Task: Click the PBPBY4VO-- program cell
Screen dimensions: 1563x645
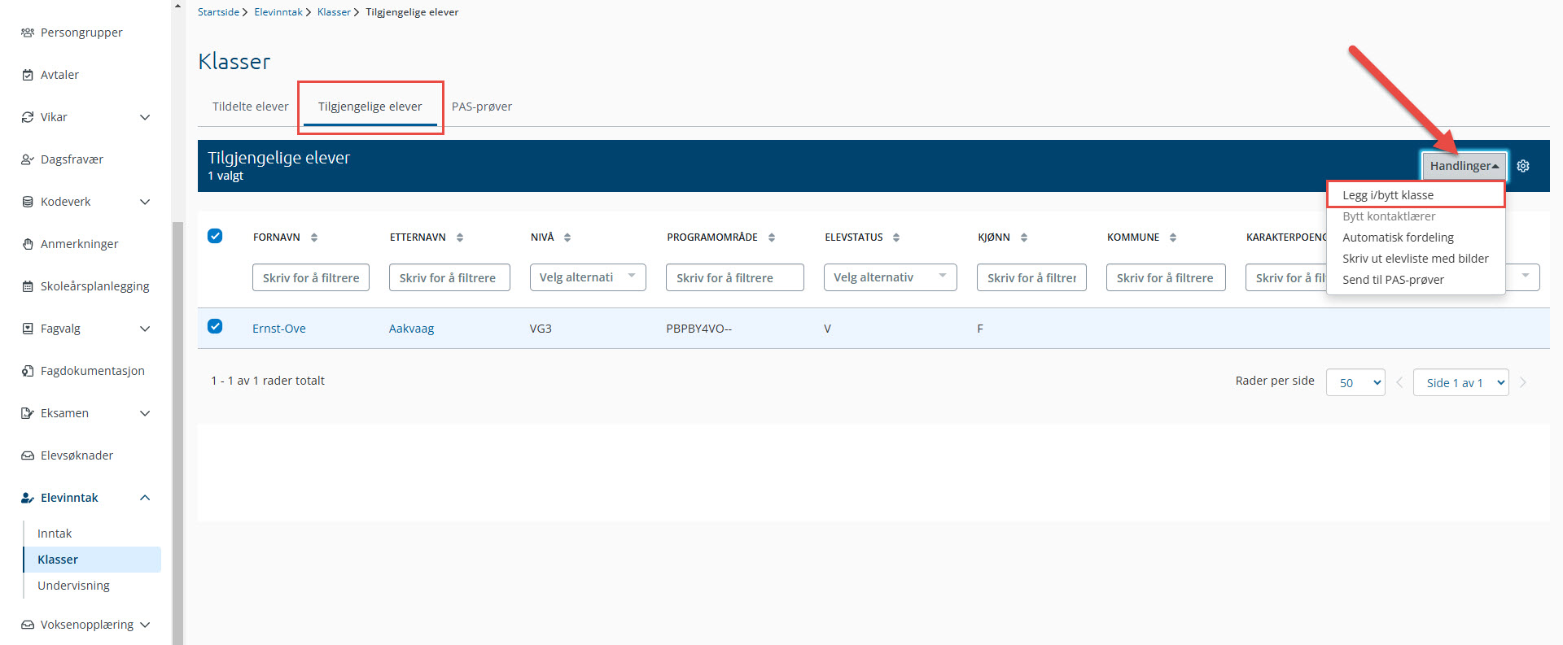Action: [698, 329]
